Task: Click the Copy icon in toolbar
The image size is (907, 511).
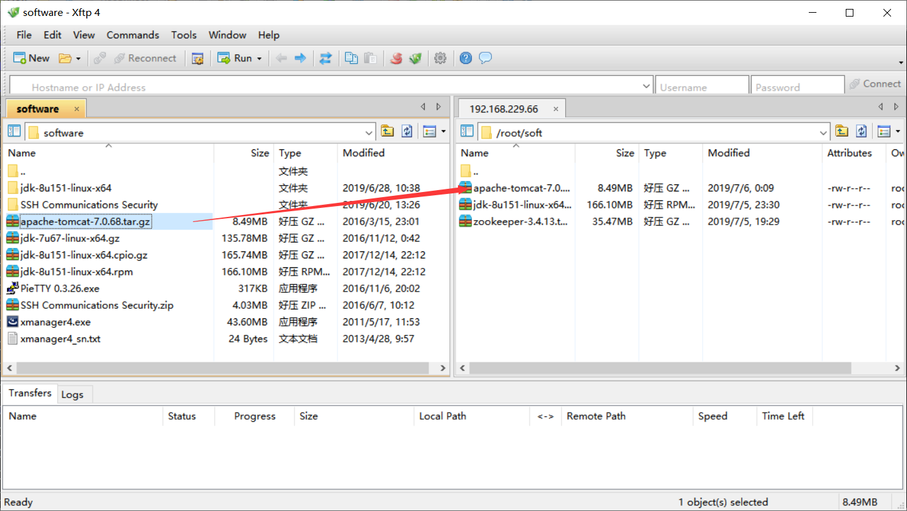Action: 351,58
